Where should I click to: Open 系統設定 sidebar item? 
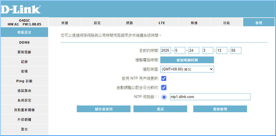coord(24,101)
